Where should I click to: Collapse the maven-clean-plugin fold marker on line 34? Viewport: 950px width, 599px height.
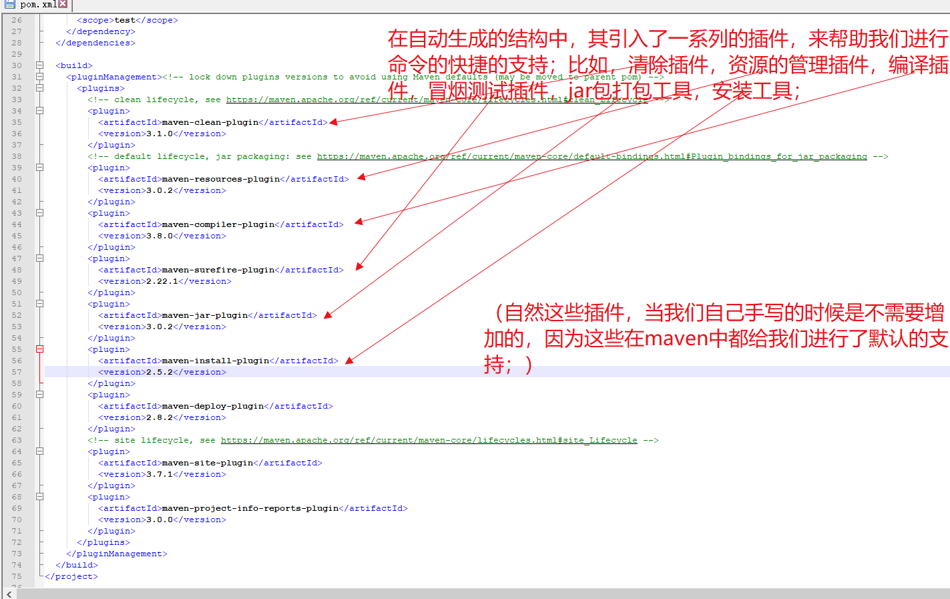point(39,110)
